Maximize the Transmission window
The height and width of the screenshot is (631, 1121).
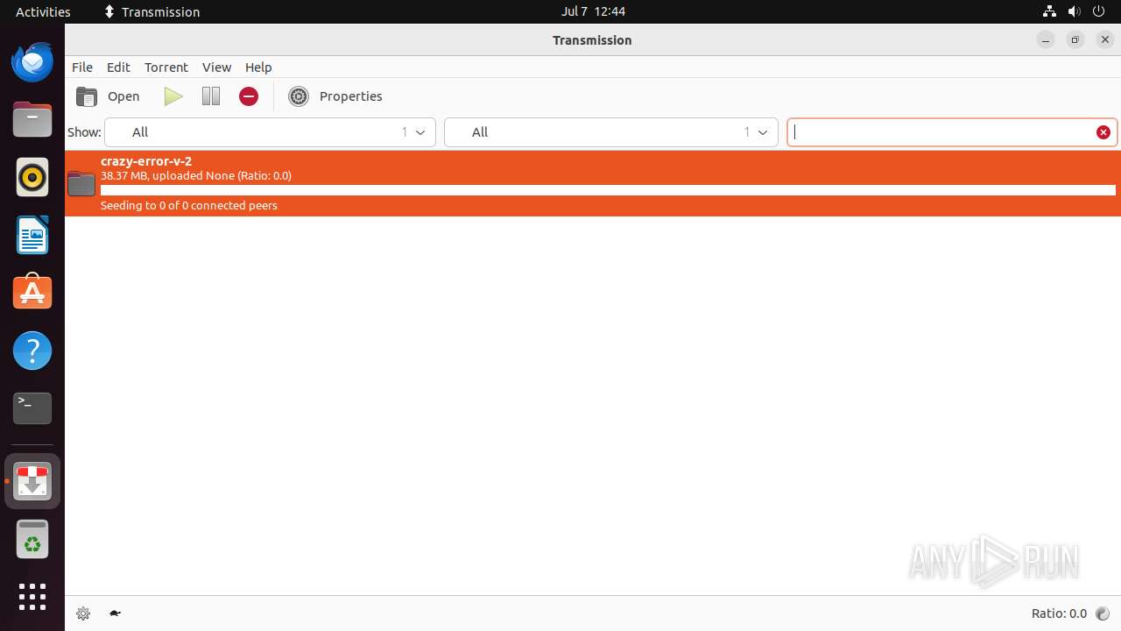pyautogui.click(x=1075, y=40)
